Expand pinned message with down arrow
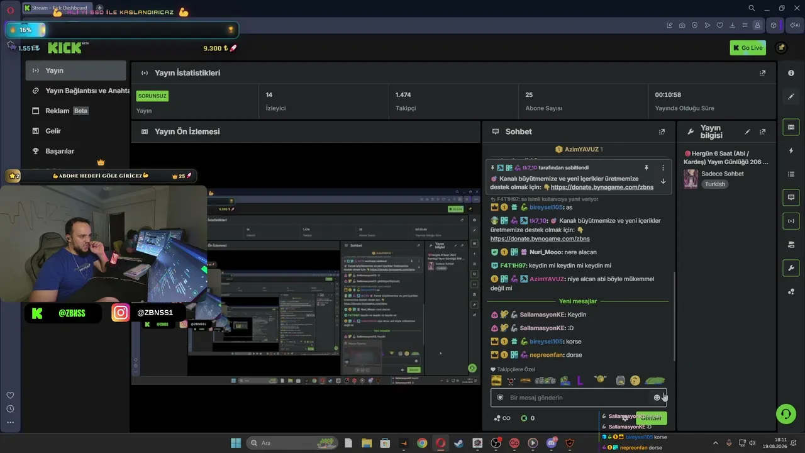Viewport: 805px width, 453px height. click(663, 181)
